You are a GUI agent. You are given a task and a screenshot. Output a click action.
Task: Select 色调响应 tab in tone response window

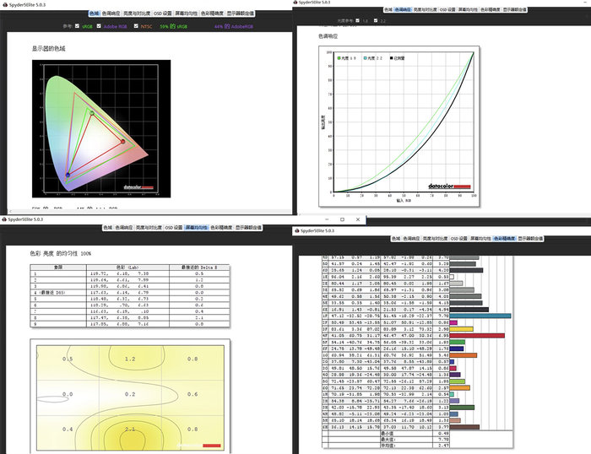point(403,9)
